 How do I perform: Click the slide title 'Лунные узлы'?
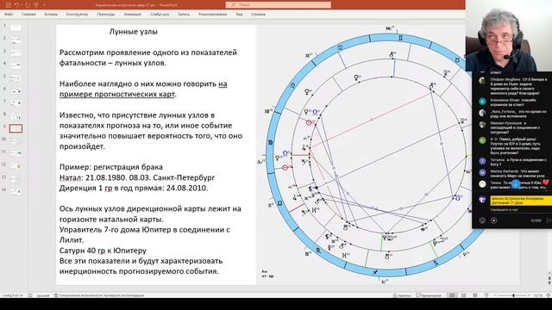click(134, 32)
